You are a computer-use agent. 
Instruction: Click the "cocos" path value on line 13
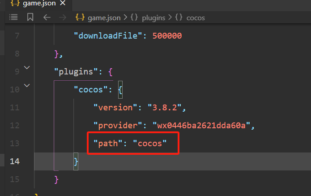pos(150,144)
